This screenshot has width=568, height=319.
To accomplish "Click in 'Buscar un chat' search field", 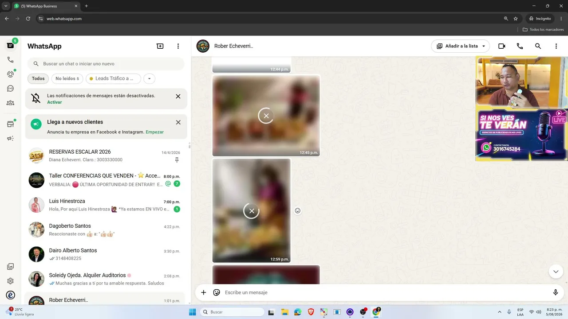I will coord(106,64).
